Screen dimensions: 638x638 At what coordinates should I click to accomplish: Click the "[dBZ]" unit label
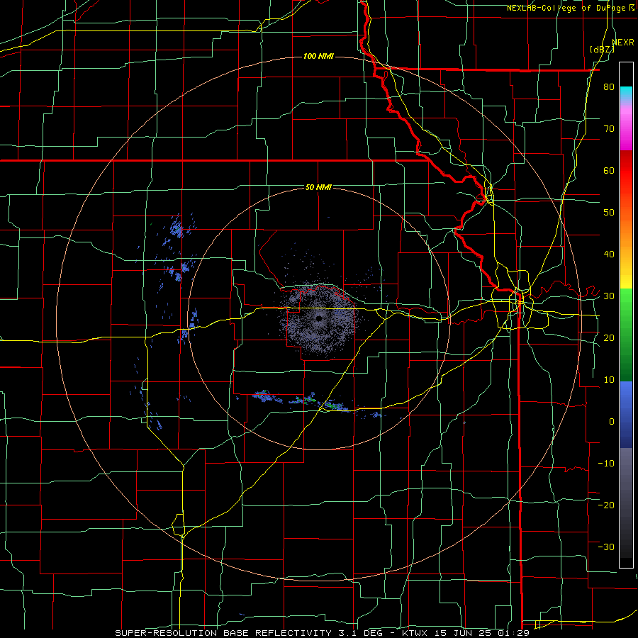click(x=602, y=50)
